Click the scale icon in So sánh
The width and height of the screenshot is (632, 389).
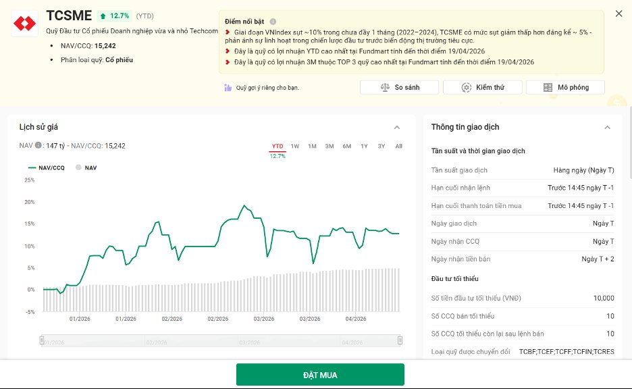(x=385, y=88)
